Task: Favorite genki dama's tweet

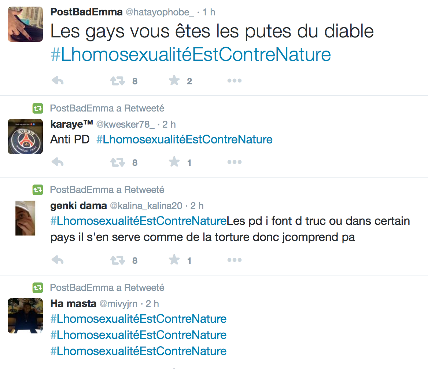Action: click(174, 260)
